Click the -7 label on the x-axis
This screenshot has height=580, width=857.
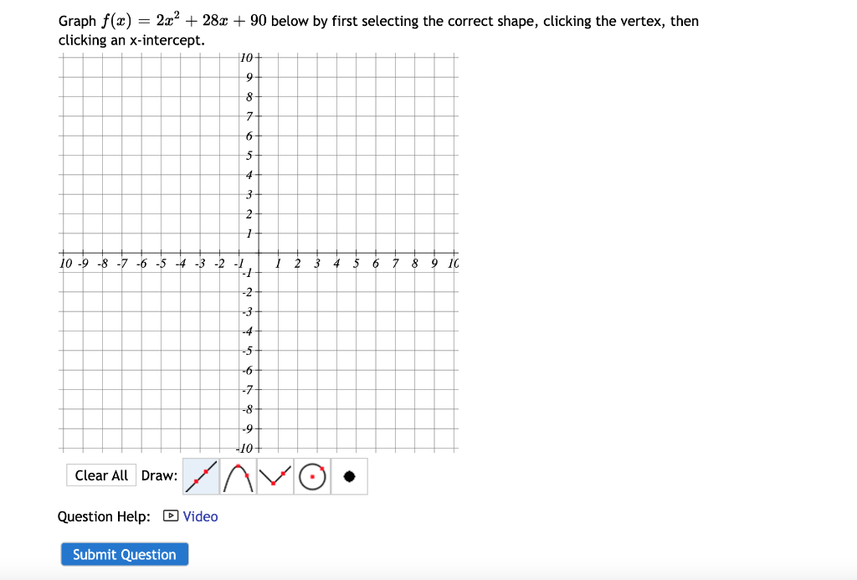click(123, 264)
